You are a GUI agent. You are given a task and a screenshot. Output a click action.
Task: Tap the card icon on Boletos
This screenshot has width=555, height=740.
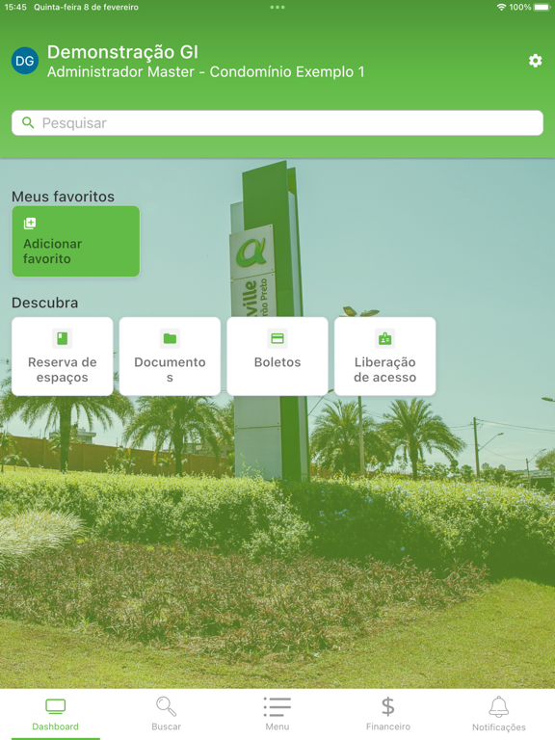click(277, 338)
